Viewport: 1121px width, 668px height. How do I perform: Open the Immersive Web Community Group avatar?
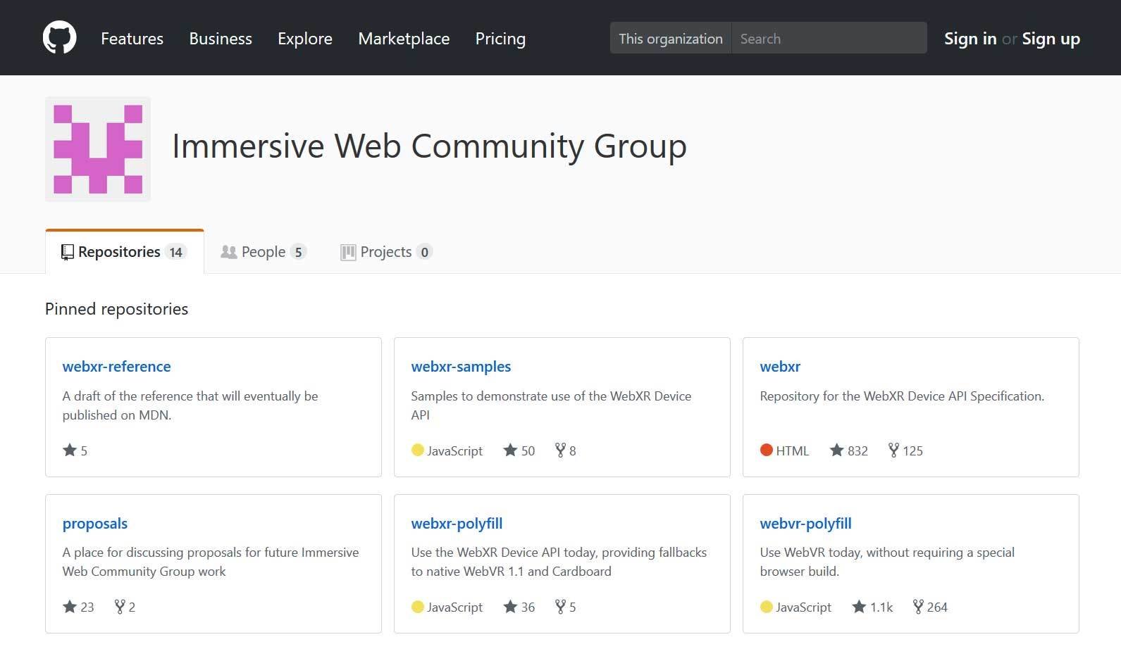[x=98, y=149]
